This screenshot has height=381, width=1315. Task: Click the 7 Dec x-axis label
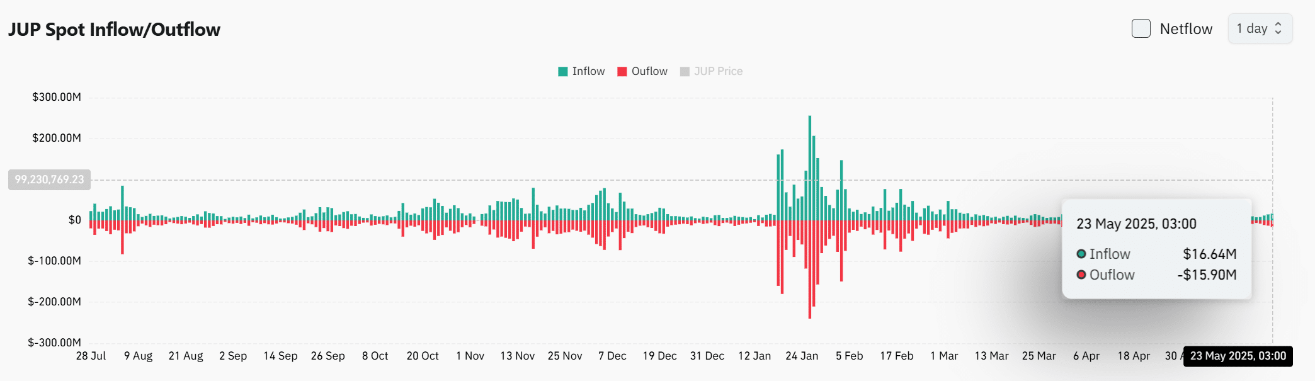[x=612, y=356]
